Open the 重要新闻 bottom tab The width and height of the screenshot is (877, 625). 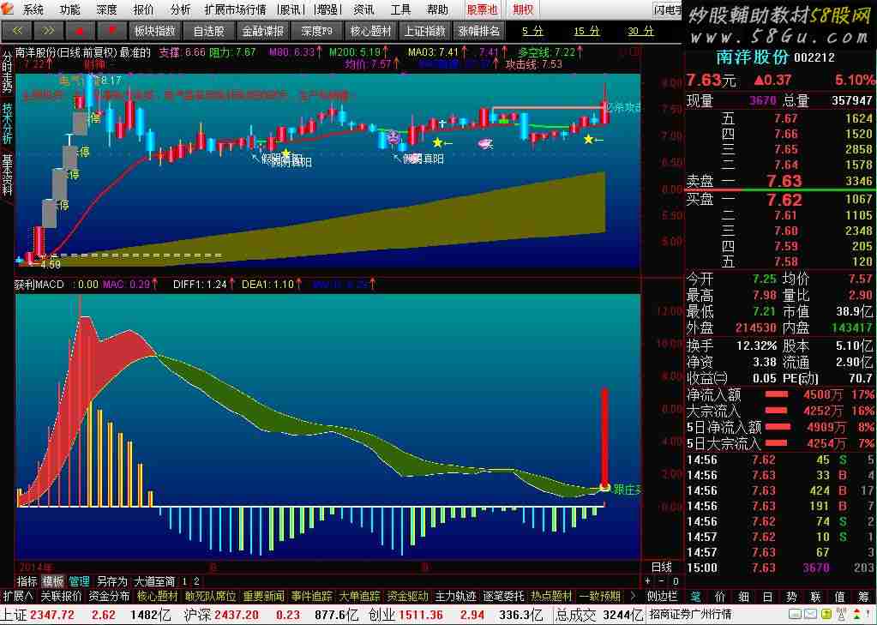point(263,597)
